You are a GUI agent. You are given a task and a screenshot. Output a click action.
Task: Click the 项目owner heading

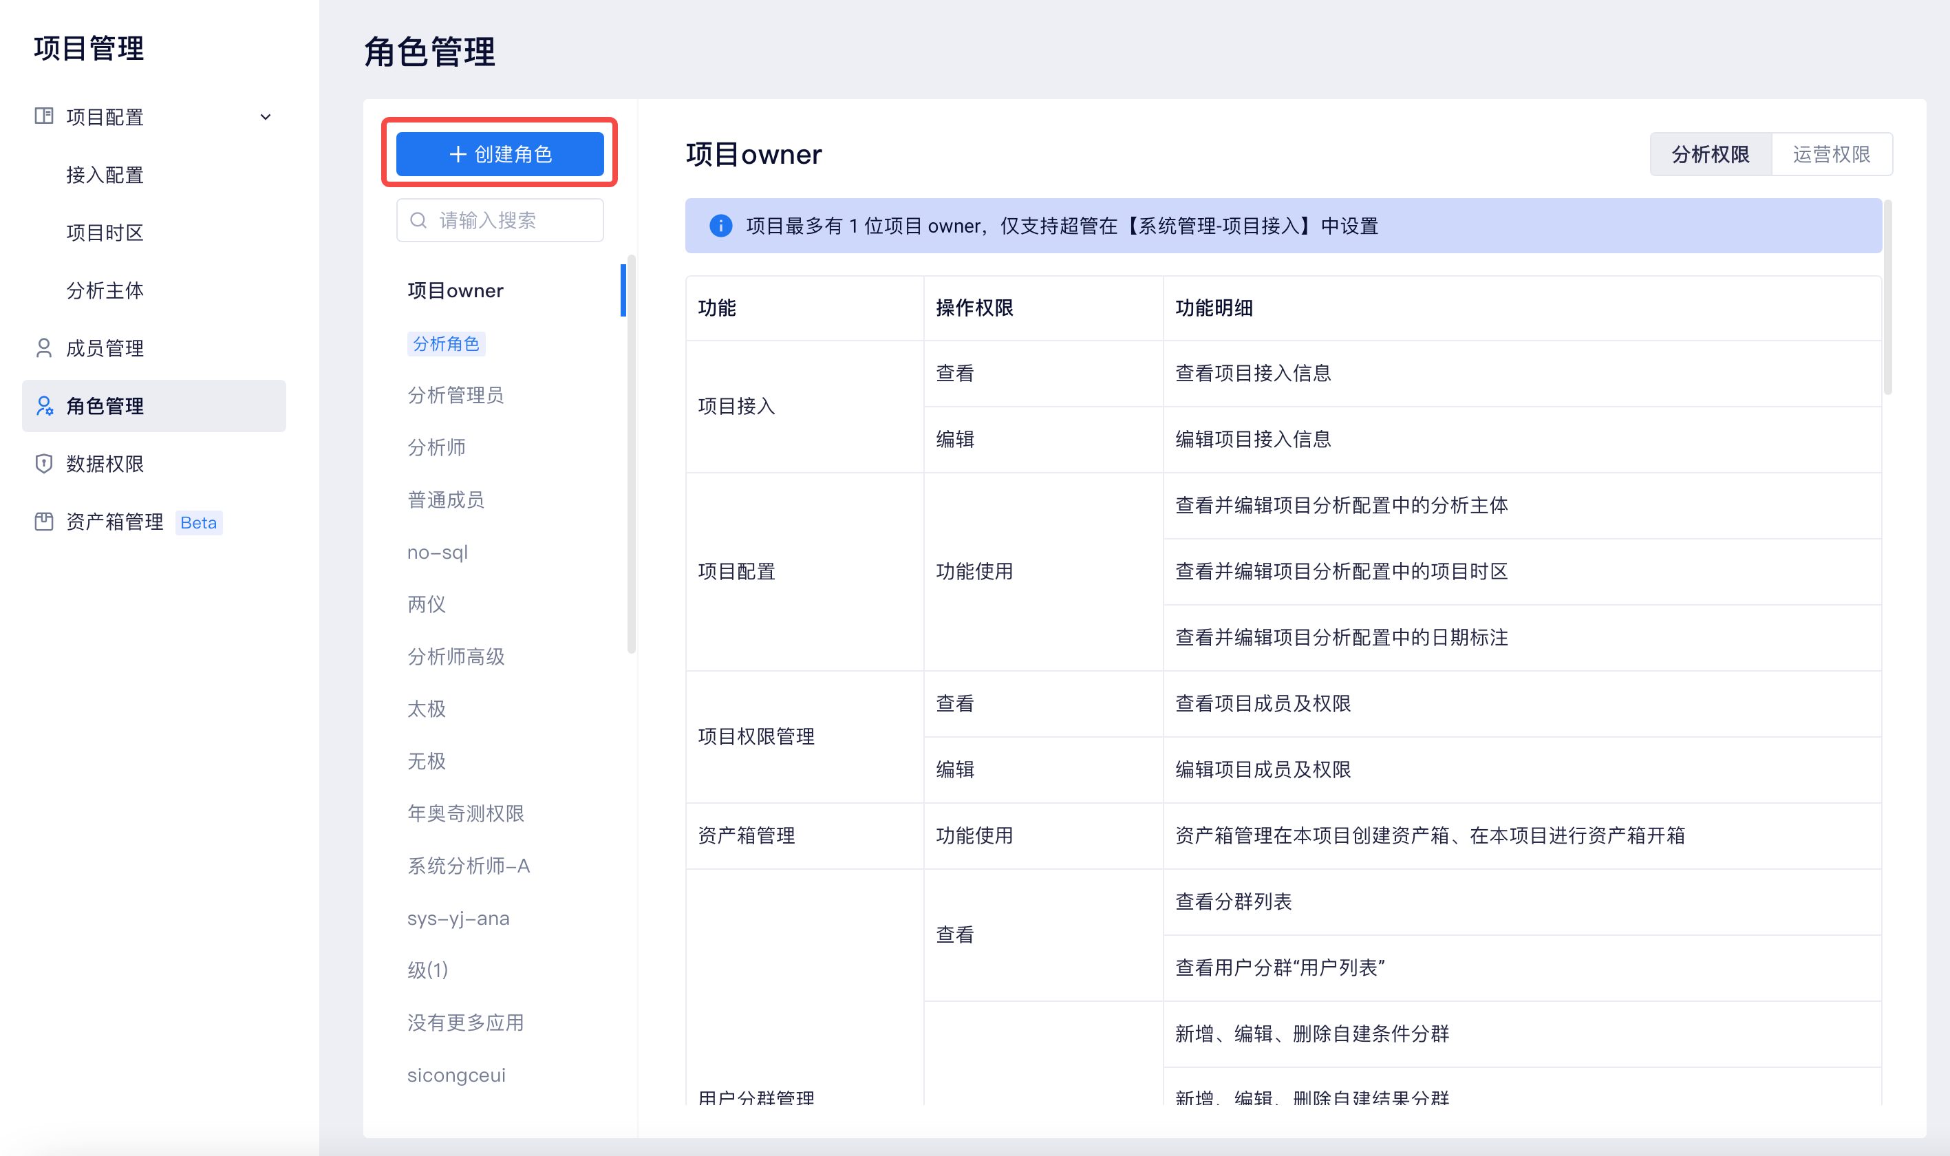(753, 154)
